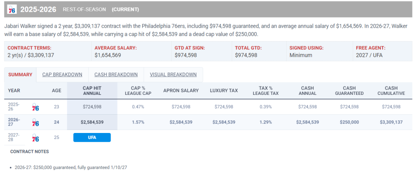Click the $2,584,539 cap hit cell
This screenshot has height=178, width=415.
pos(92,122)
